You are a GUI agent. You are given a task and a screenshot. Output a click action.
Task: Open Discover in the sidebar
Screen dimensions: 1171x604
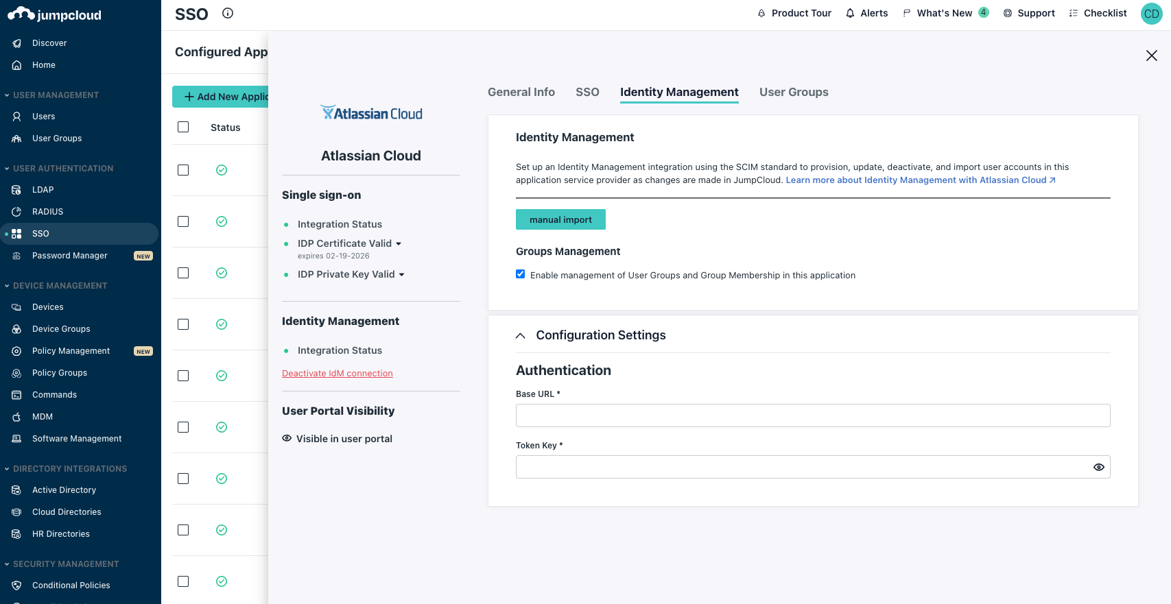pyautogui.click(x=49, y=43)
